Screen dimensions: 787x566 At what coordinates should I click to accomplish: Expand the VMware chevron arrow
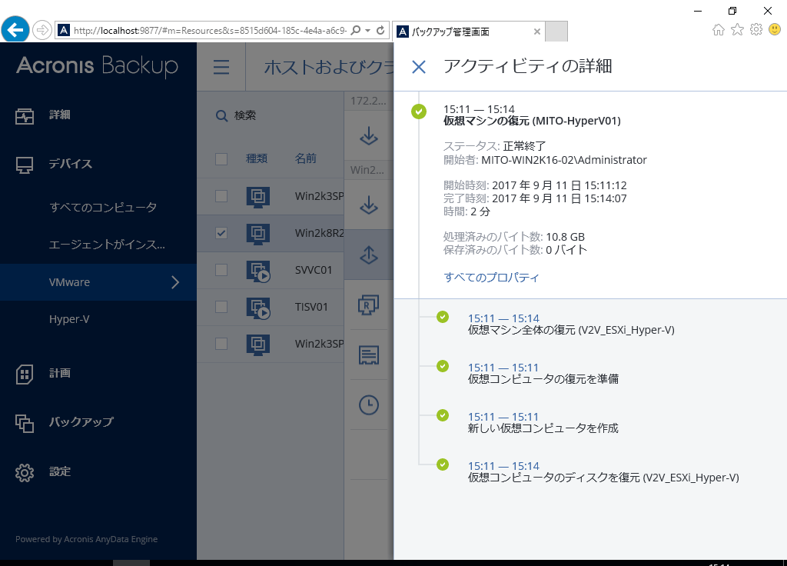(x=175, y=282)
